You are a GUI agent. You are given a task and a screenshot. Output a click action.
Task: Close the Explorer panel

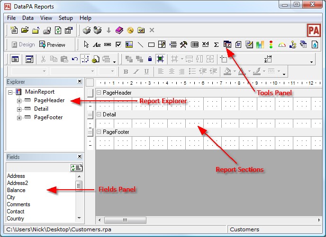point(79,81)
